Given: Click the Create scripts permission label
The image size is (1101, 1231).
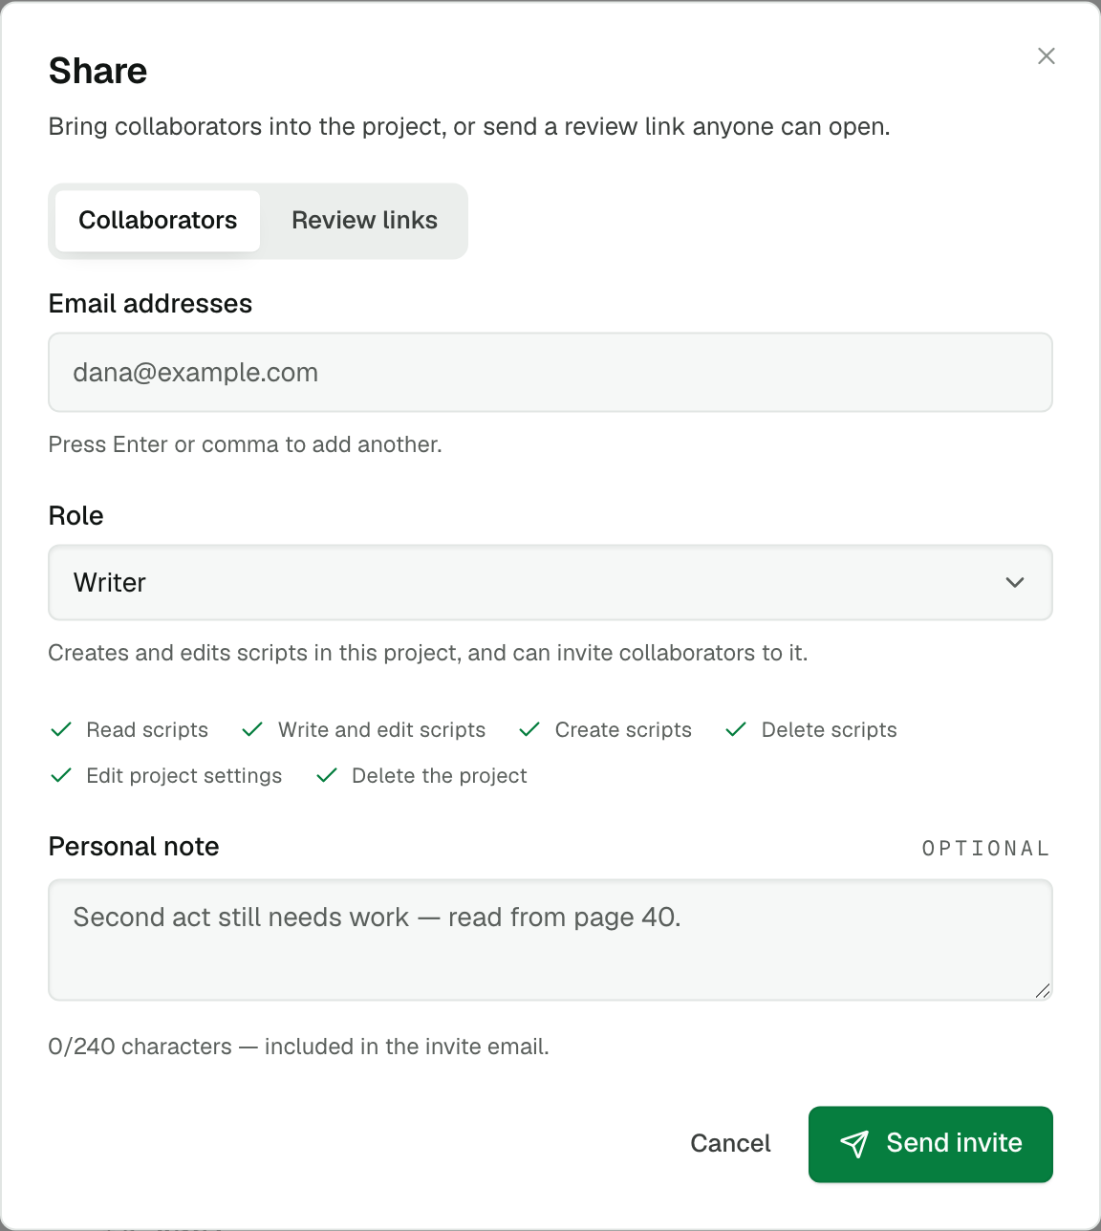Looking at the screenshot, I should pos(623,729).
